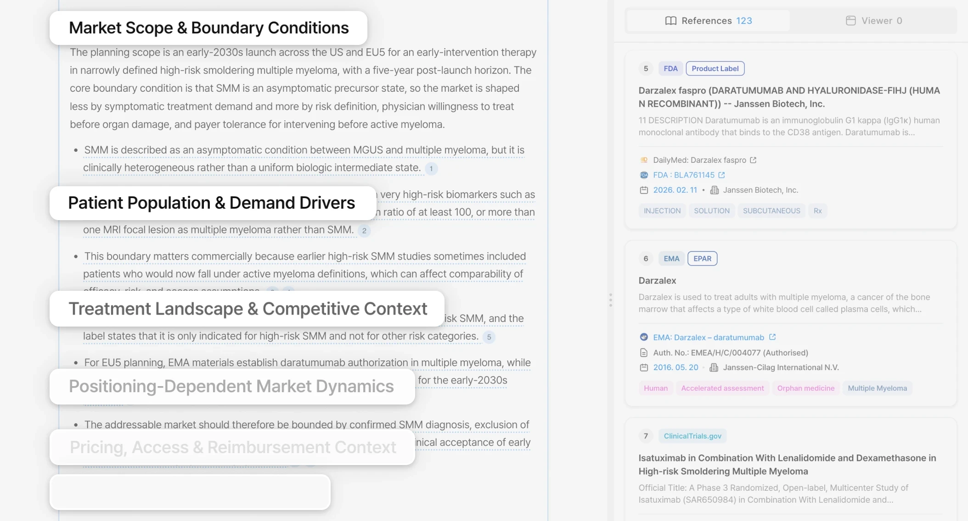Click the panel divider handle between document and references
Screen dimensions: 968x521
pos(610,300)
